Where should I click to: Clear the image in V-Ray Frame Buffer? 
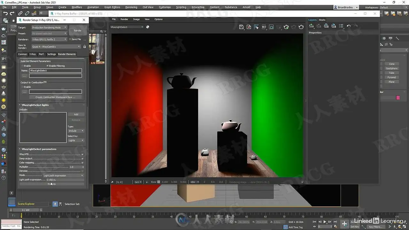point(249,27)
